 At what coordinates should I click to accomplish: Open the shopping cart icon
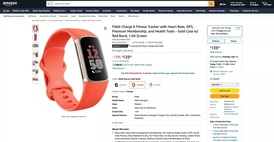pyautogui.click(x=267, y=4)
